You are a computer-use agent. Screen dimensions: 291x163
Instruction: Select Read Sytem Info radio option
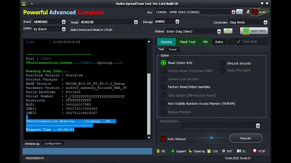[x=163, y=63]
